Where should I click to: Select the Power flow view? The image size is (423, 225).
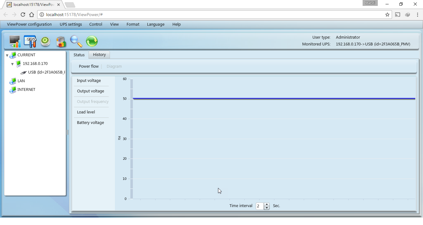[x=89, y=66]
